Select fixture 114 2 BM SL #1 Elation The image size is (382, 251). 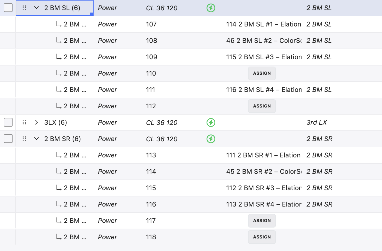point(263,24)
